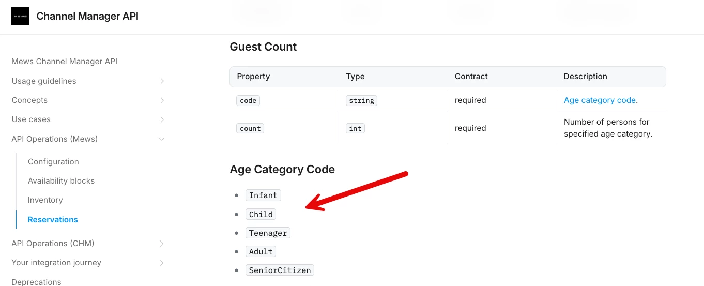Screen dimensions: 704x286
Task: Select the Reservations sidebar item
Action: (53, 220)
